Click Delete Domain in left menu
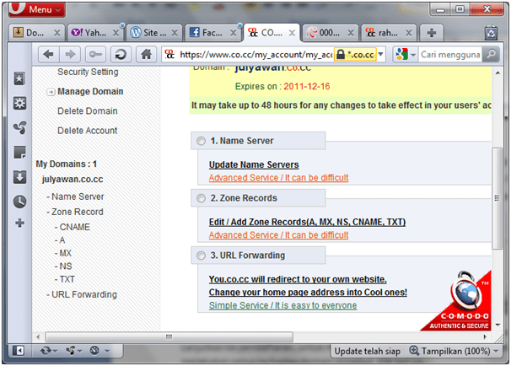511x366 pixels. coord(87,111)
